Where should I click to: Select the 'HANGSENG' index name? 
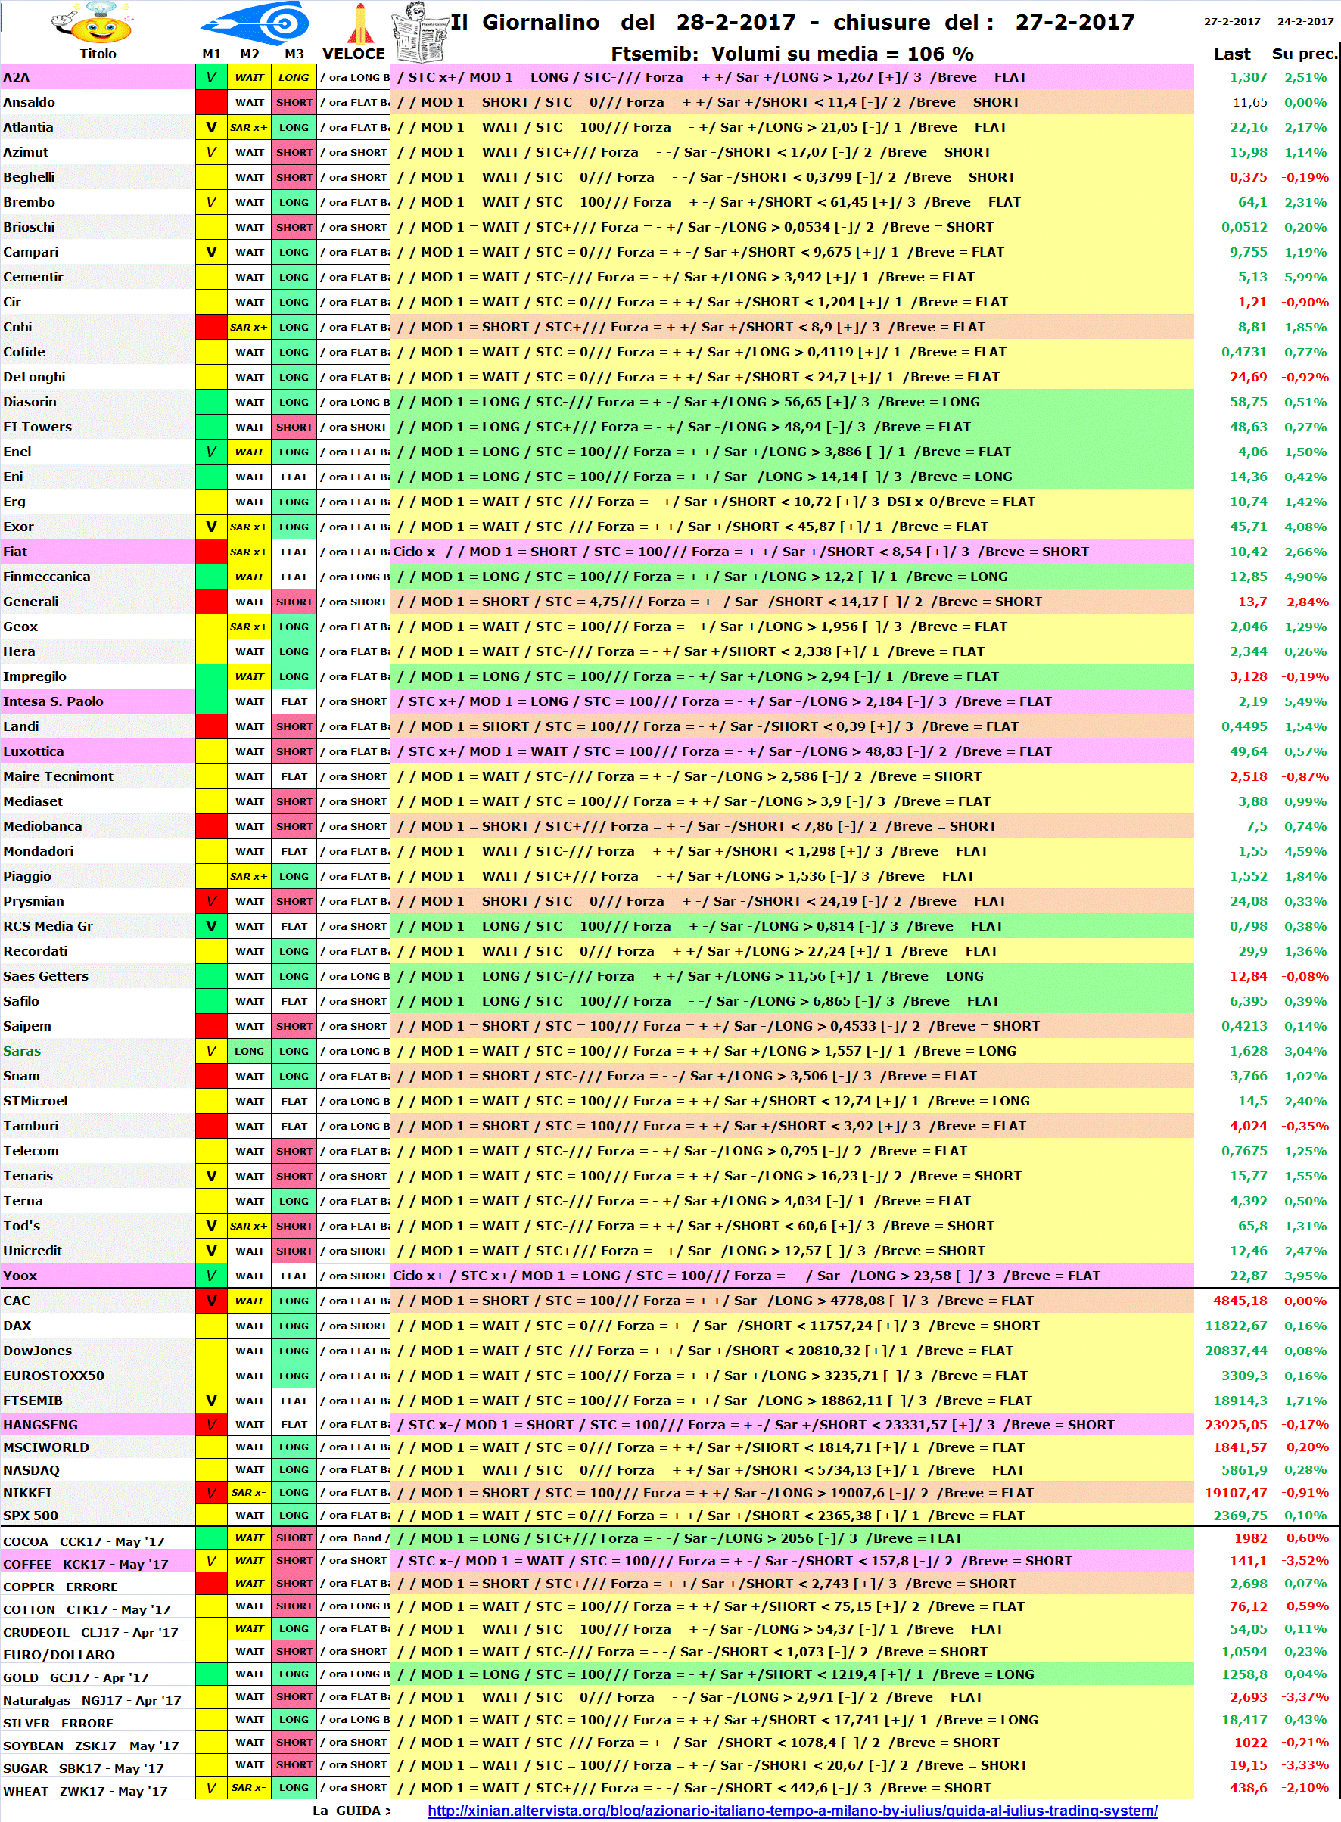41,1424
